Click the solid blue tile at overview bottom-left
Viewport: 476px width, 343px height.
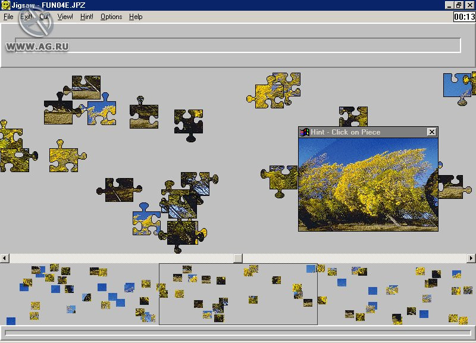click(x=11, y=321)
